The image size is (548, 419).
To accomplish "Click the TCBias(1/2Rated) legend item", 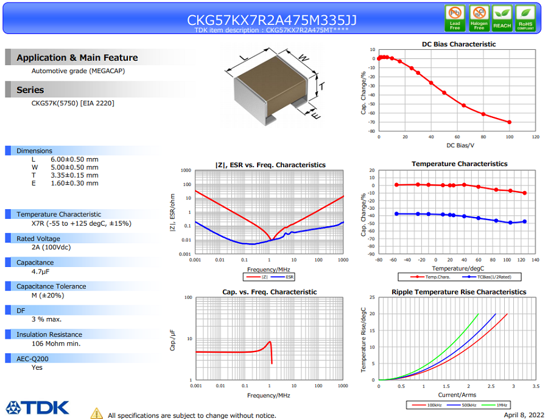I will (x=487, y=277).
